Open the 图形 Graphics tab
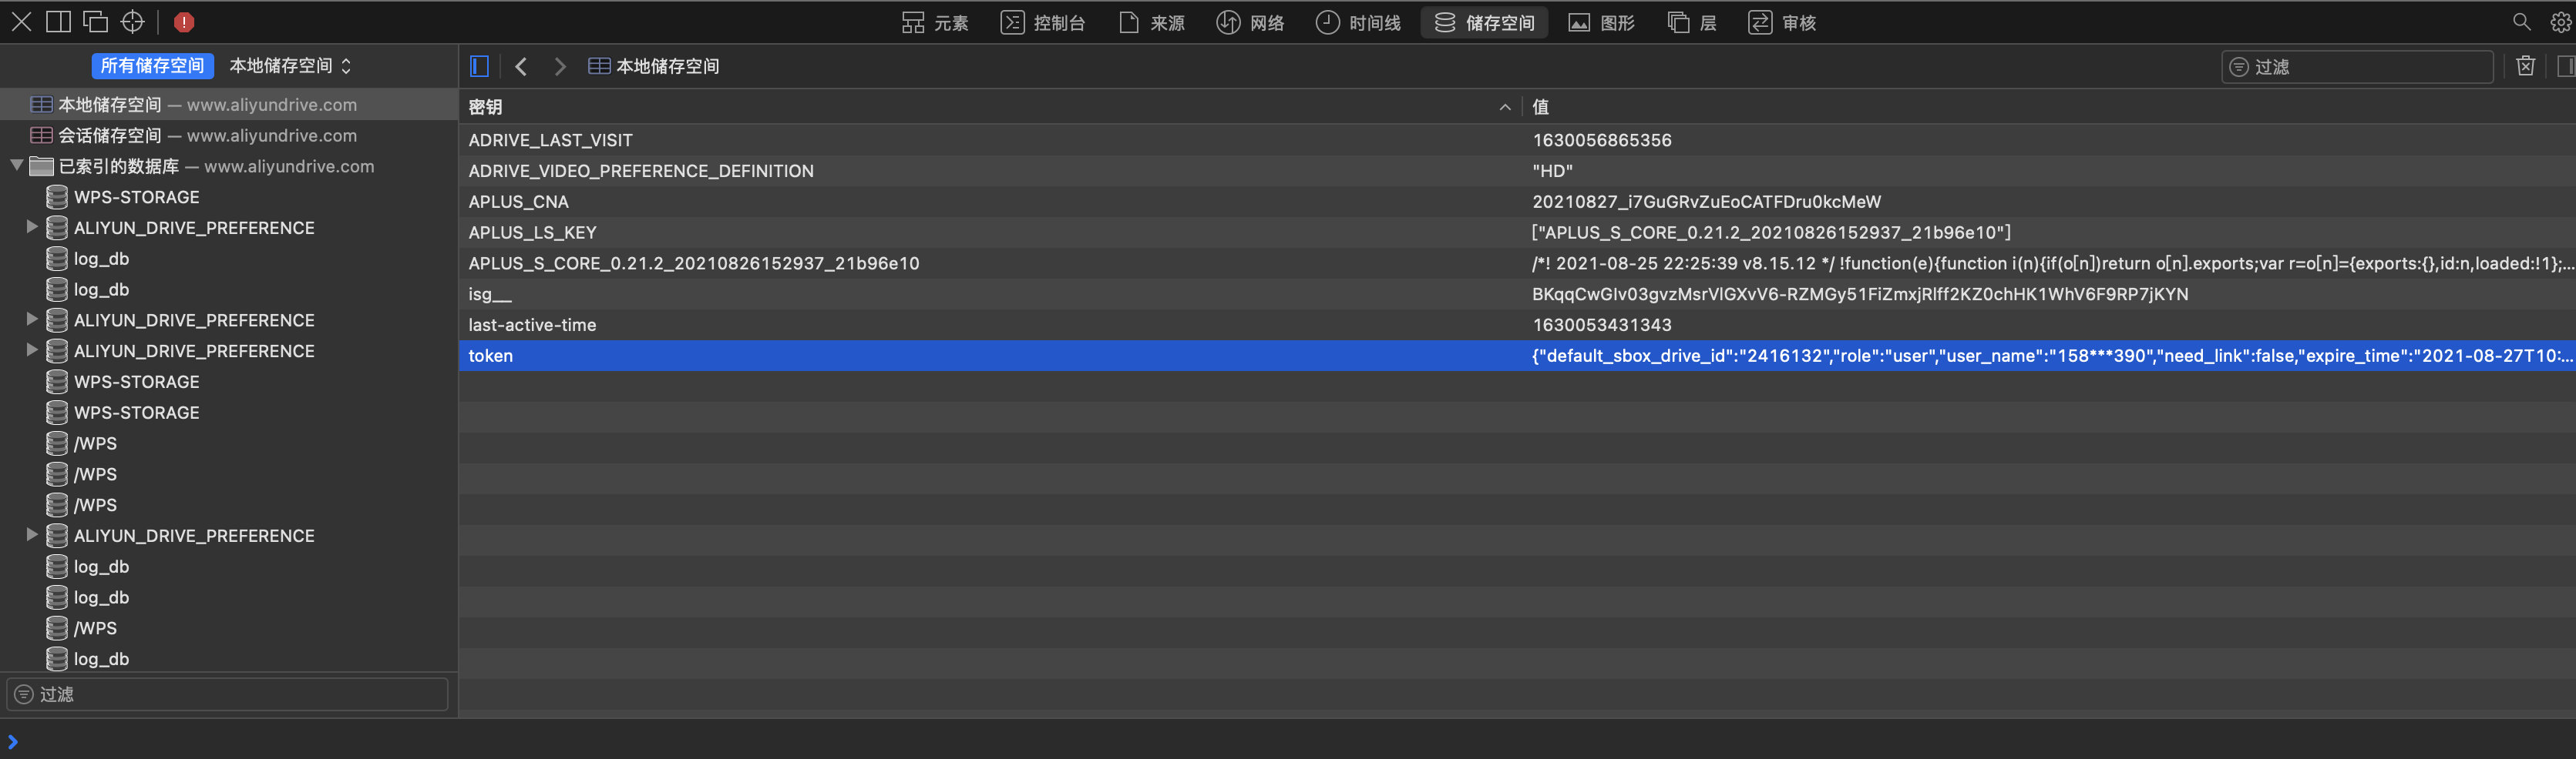2576x759 pixels. click(1602, 23)
